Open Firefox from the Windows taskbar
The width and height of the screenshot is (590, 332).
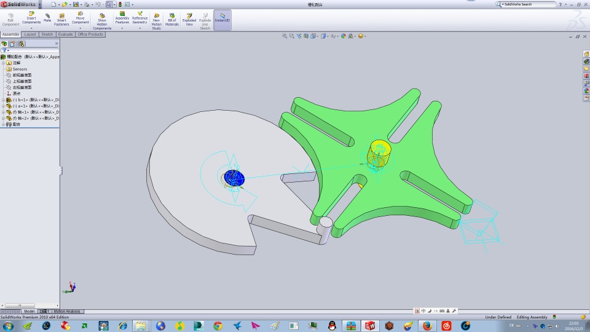(x=427, y=326)
